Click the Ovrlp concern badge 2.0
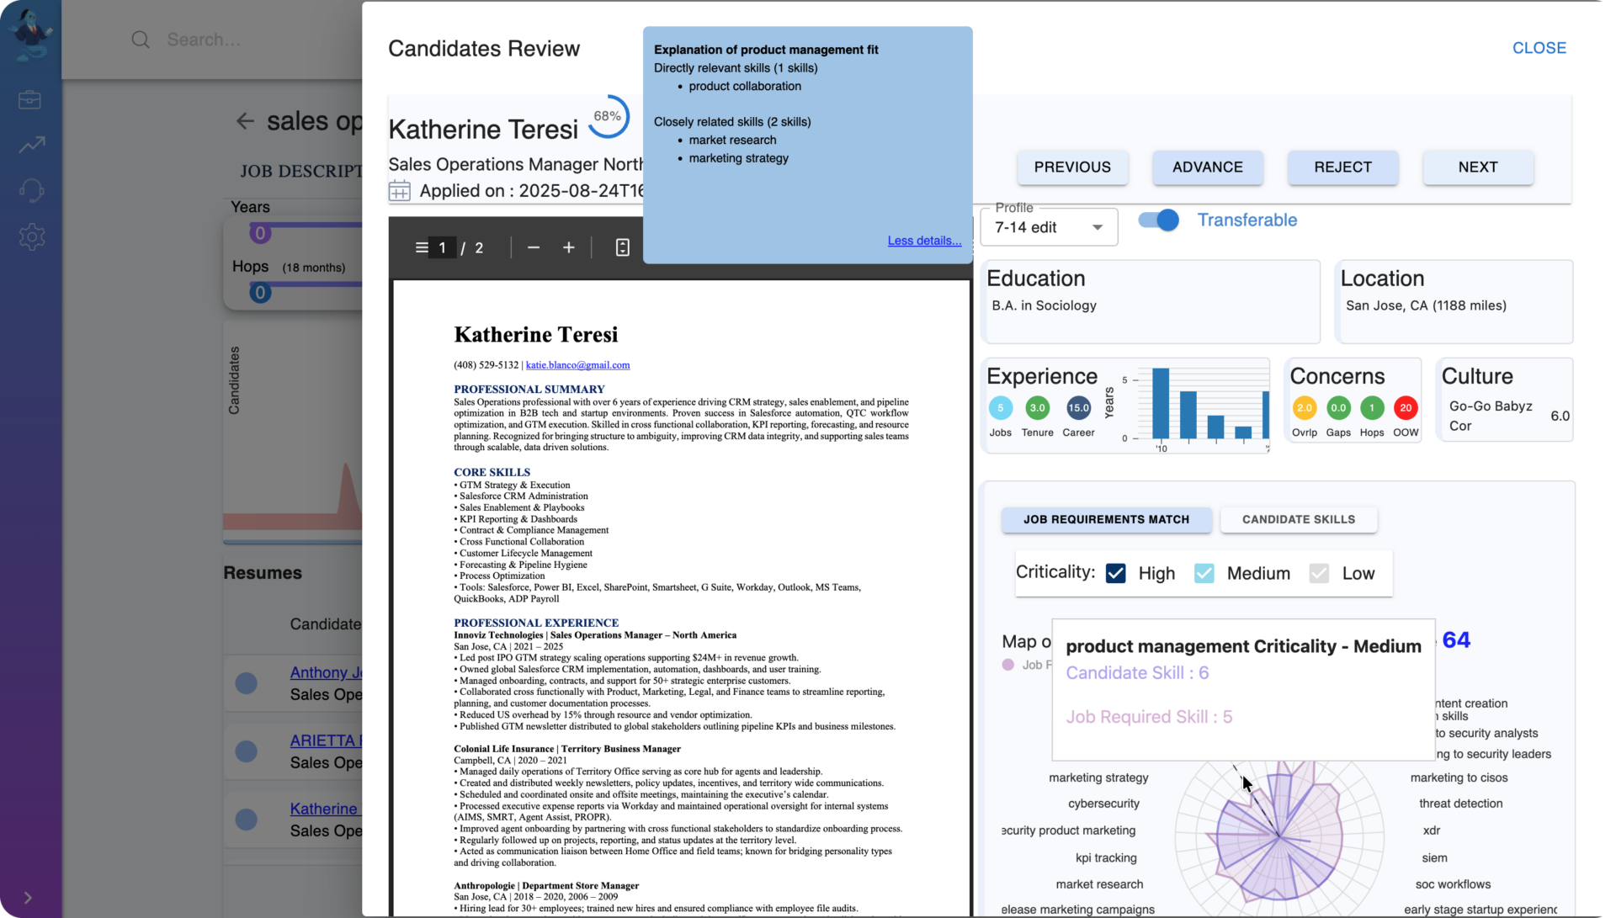 [x=1305, y=408]
